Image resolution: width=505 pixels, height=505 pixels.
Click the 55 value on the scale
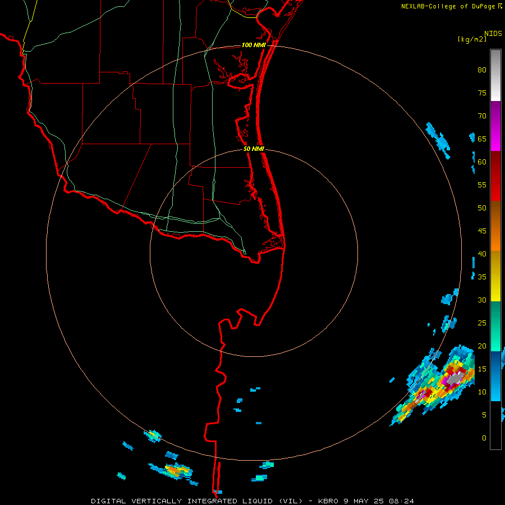click(482, 185)
